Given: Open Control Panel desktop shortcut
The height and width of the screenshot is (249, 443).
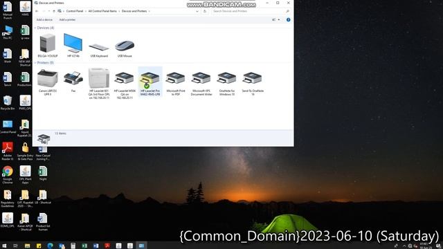Looking at the screenshot, I should (x=8, y=127).
